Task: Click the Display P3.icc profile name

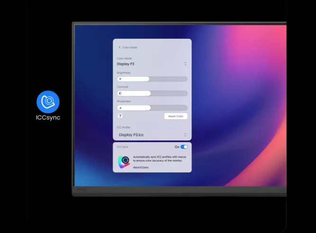Action: click(131, 135)
